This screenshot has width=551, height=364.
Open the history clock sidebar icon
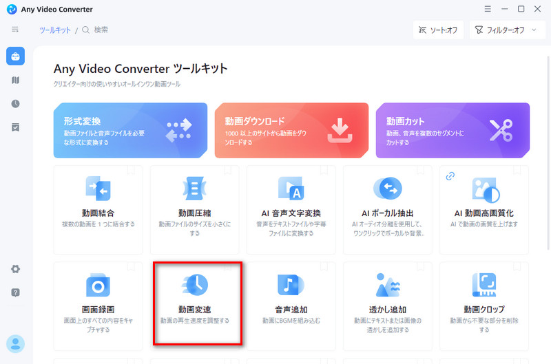[x=15, y=103]
